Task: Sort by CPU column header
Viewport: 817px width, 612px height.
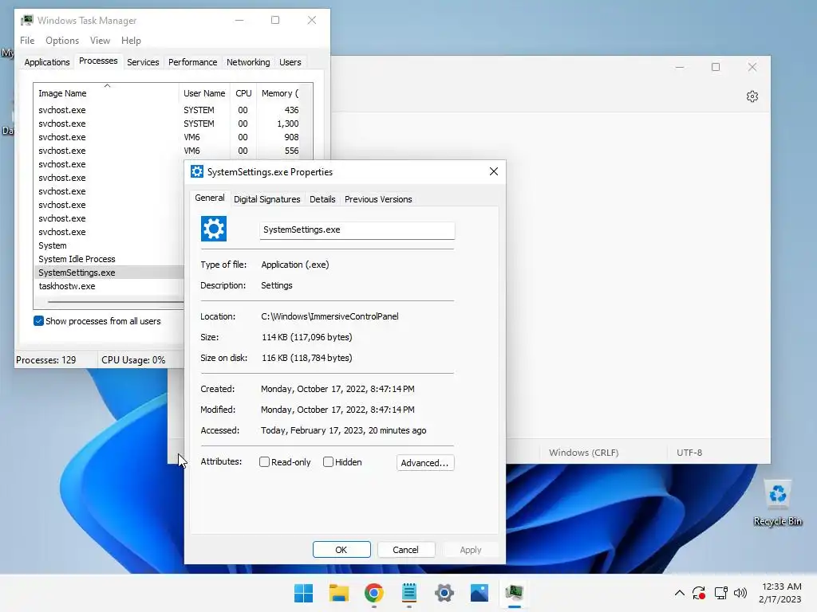Action: [x=243, y=93]
